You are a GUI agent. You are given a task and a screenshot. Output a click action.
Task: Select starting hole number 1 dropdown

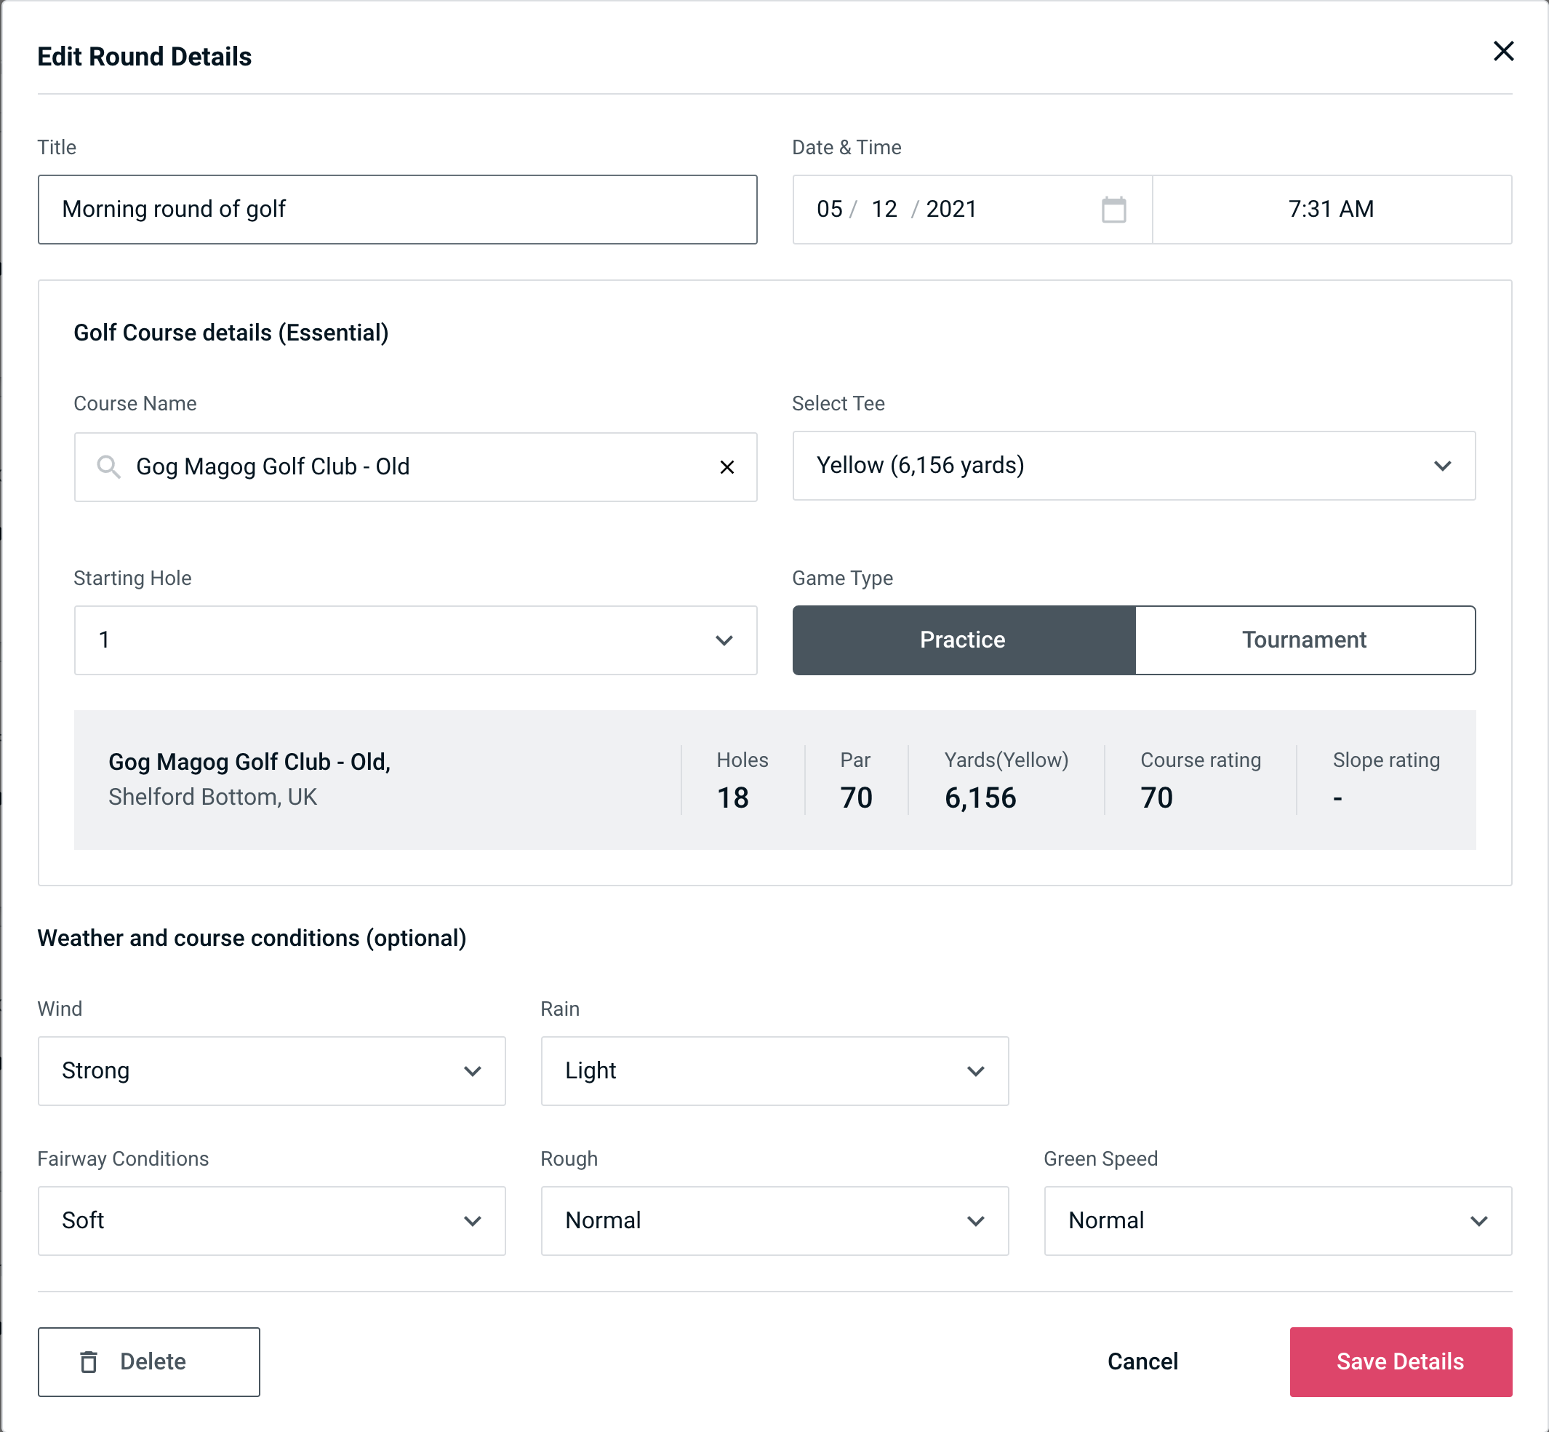pos(413,640)
